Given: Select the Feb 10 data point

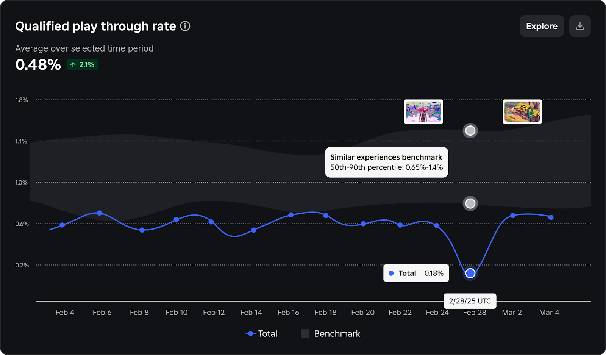Looking at the screenshot, I should [x=176, y=219].
